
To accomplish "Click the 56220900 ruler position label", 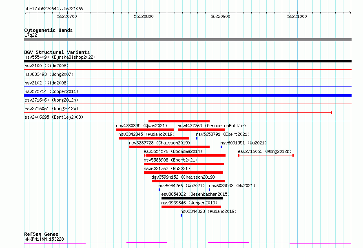I will coord(220,16).
